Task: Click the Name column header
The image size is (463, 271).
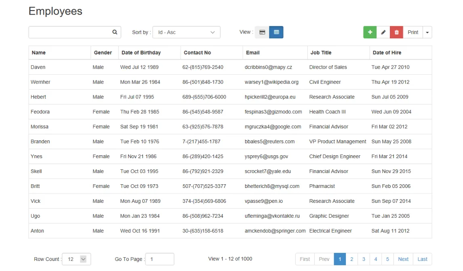Action: (38, 52)
